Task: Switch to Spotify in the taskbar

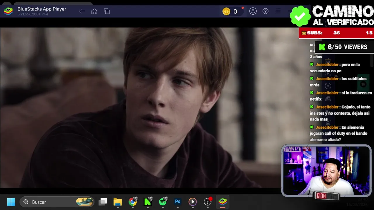Action: 163,202
